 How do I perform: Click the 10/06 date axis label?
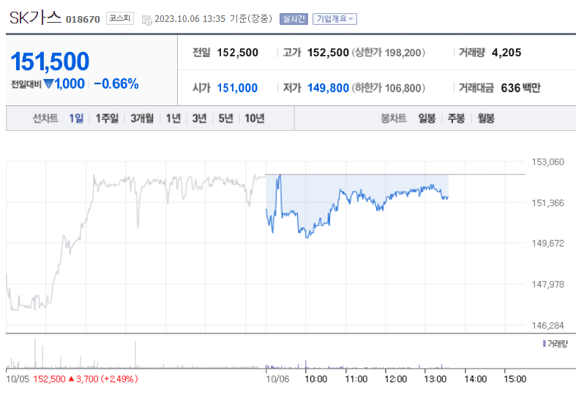277,379
